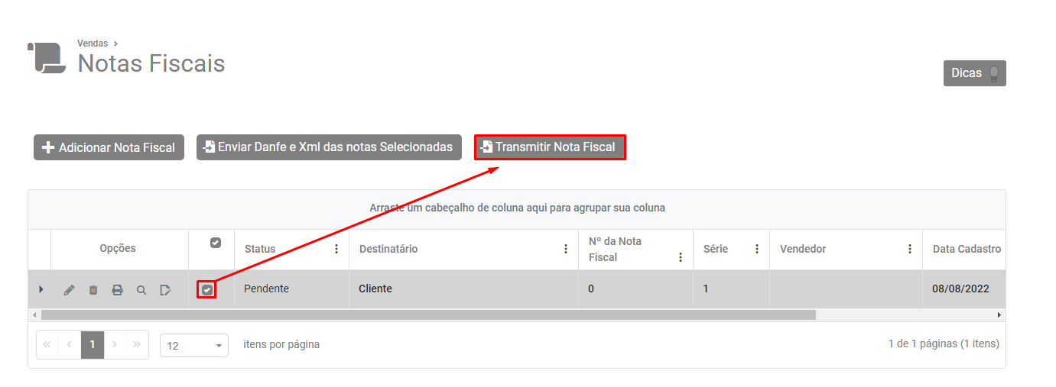Viewport: 1056px width, 387px height.
Task: Click the Dicas lightbulb button
Action: (975, 73)
